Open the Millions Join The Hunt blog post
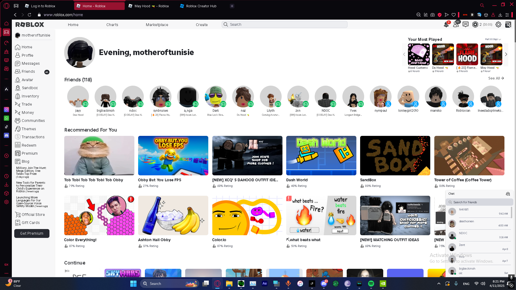 31,172
